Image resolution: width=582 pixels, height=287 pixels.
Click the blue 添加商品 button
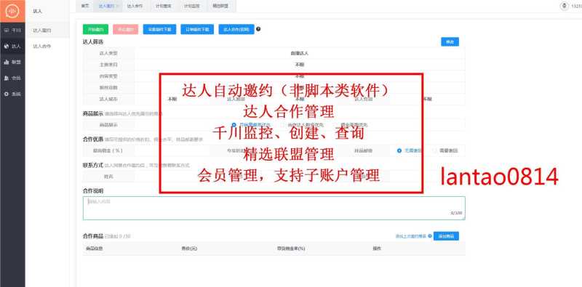pos(446,236)
